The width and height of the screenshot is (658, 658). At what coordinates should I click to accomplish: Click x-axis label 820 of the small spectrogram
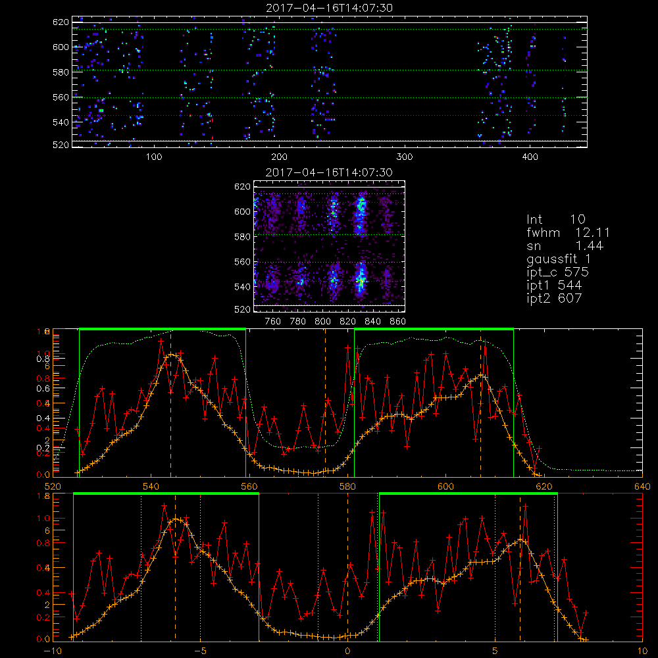(x=348, y=322)
